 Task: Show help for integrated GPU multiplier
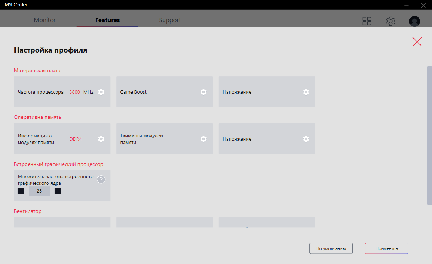101,180
